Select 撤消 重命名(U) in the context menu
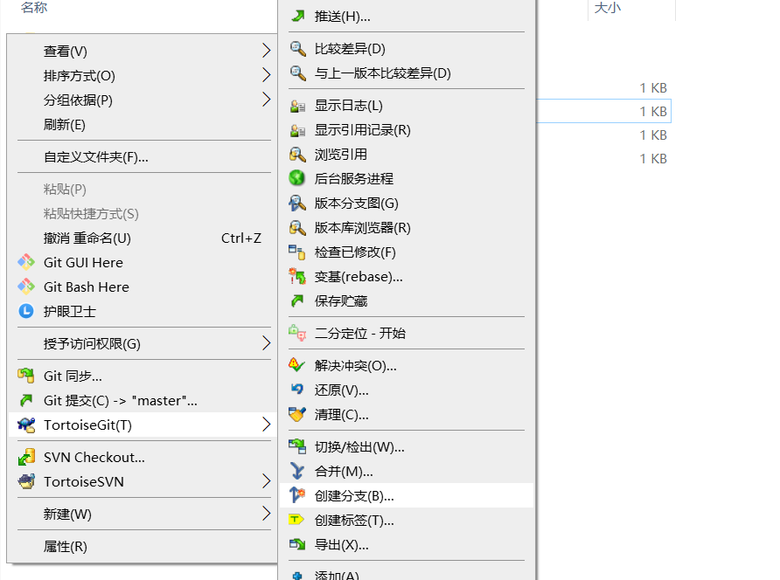 point(143,238)
